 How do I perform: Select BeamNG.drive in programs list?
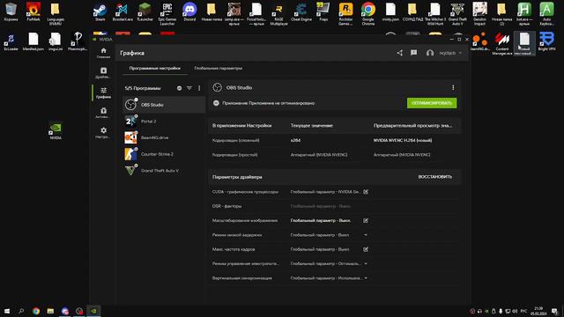(164, 137)
